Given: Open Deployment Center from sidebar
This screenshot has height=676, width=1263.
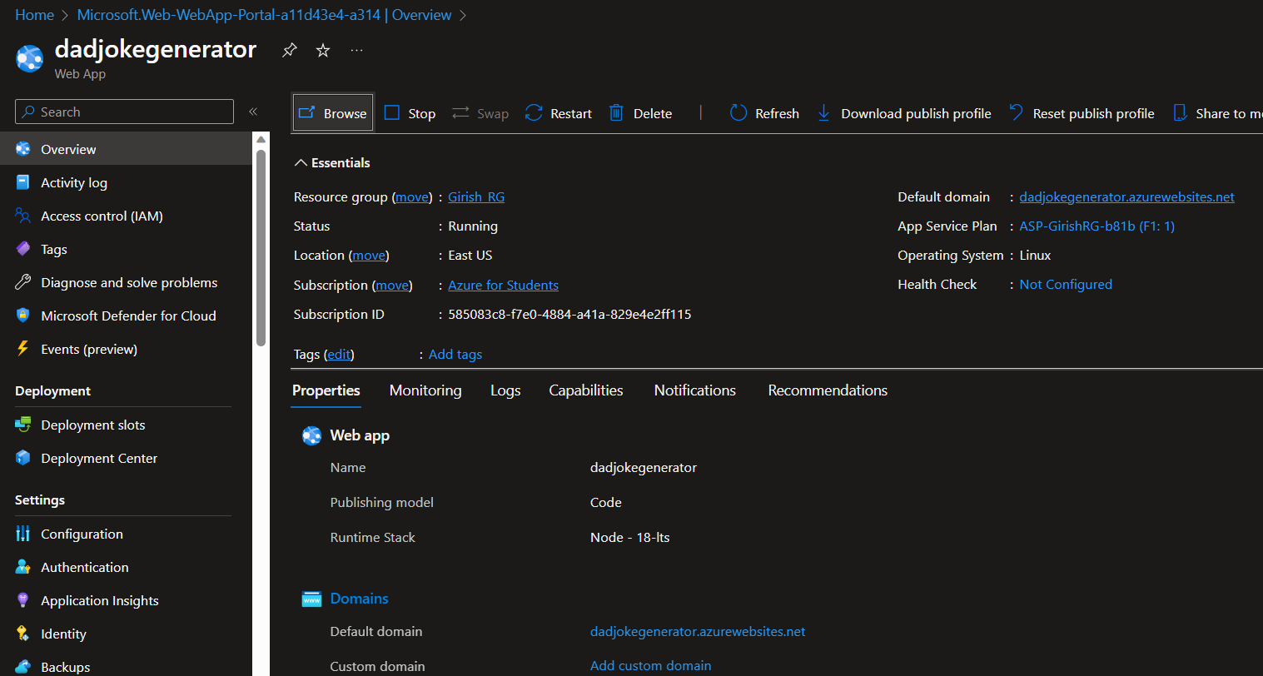Looking at the screenshot, I should [x=98, y=459].
